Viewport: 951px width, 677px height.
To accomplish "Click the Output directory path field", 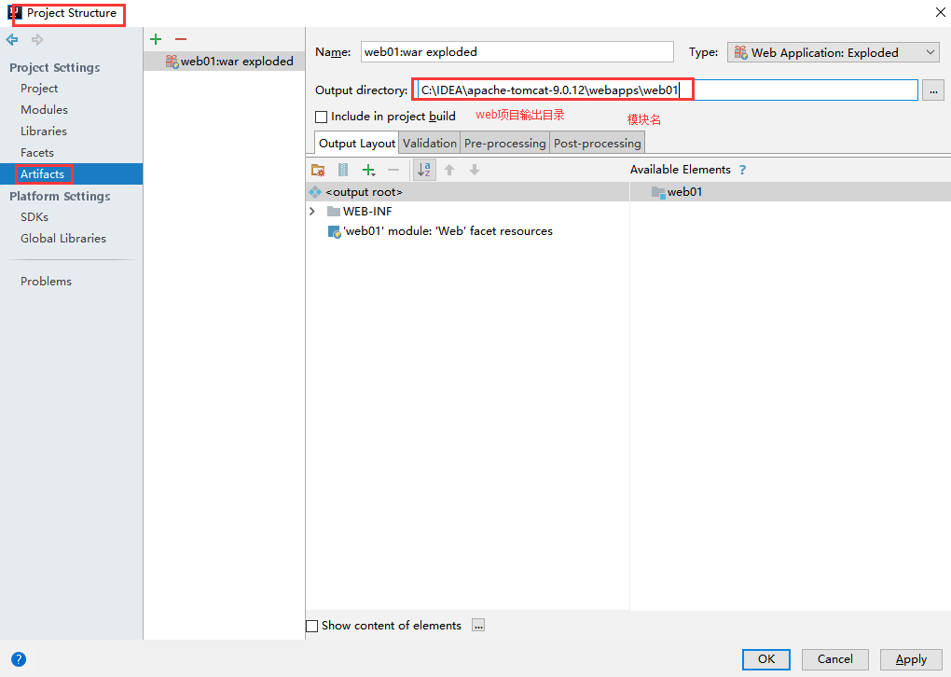I will tap(668, 90).
